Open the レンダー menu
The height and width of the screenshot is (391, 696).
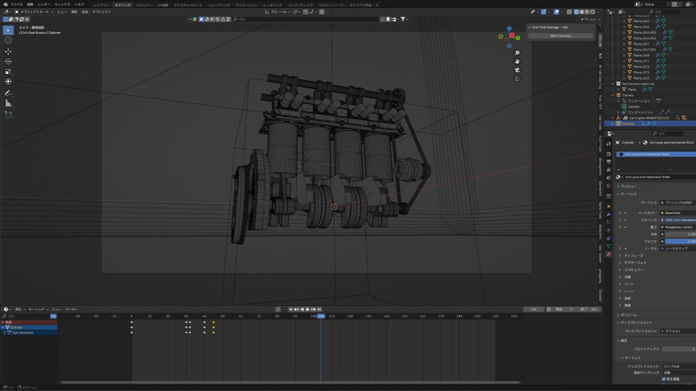(x=43, y=5)
